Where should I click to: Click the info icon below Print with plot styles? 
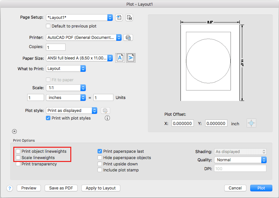tap(107, 118)
